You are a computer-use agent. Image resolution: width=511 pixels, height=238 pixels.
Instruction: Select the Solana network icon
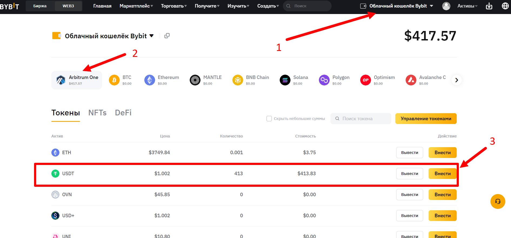[285, 80]
